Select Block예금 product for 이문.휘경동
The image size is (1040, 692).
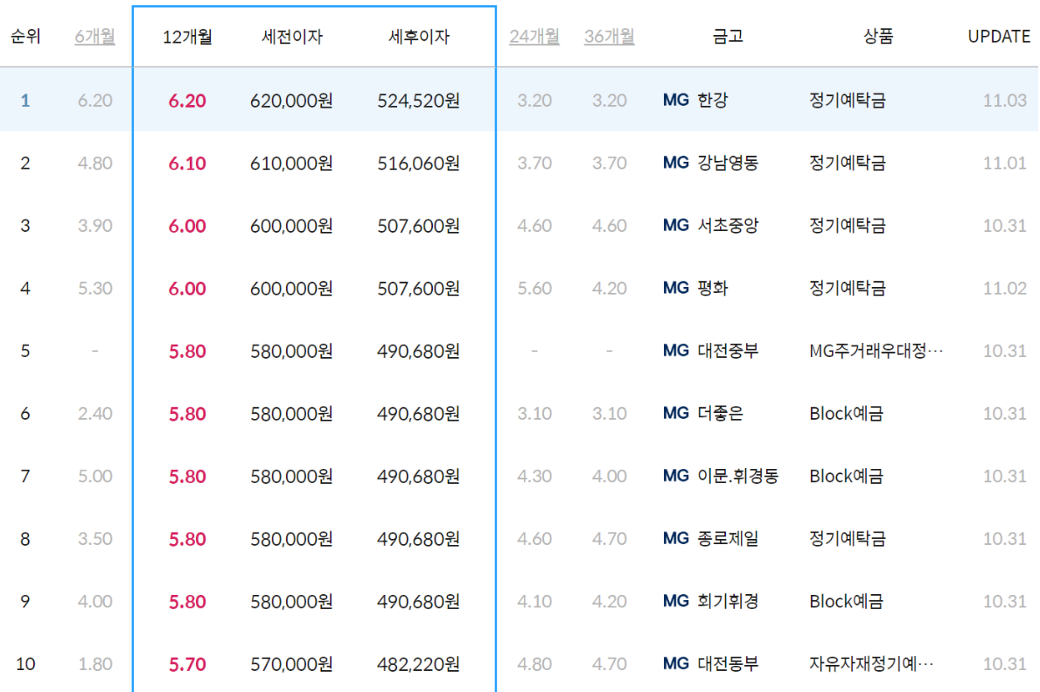click(847, 476)
